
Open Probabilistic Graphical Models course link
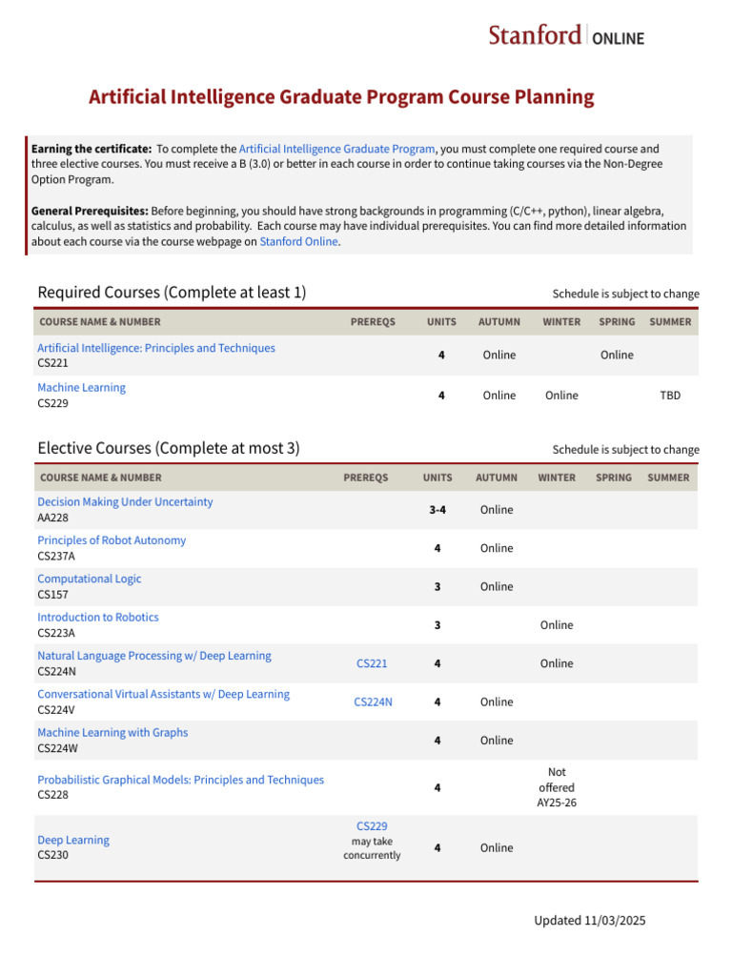(180, 780)
